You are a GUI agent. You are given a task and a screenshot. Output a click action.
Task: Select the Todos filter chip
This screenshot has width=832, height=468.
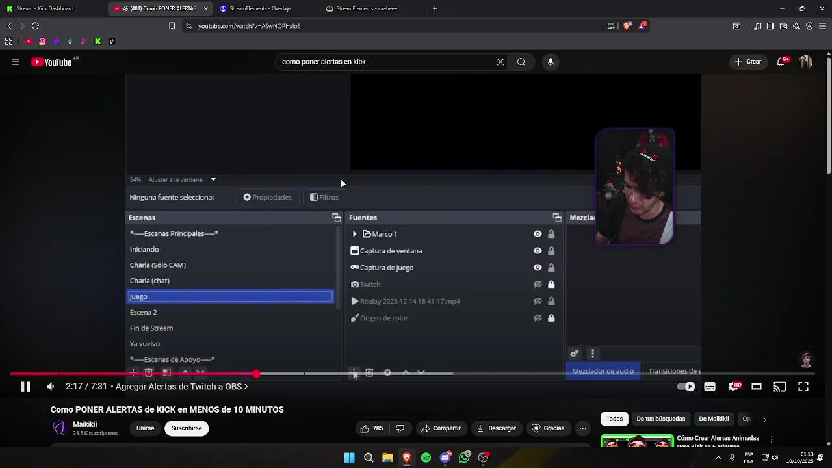click(614, 419)
